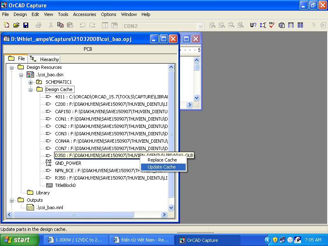Switch to the File tab
328x246 pixels.
(16, 58)
